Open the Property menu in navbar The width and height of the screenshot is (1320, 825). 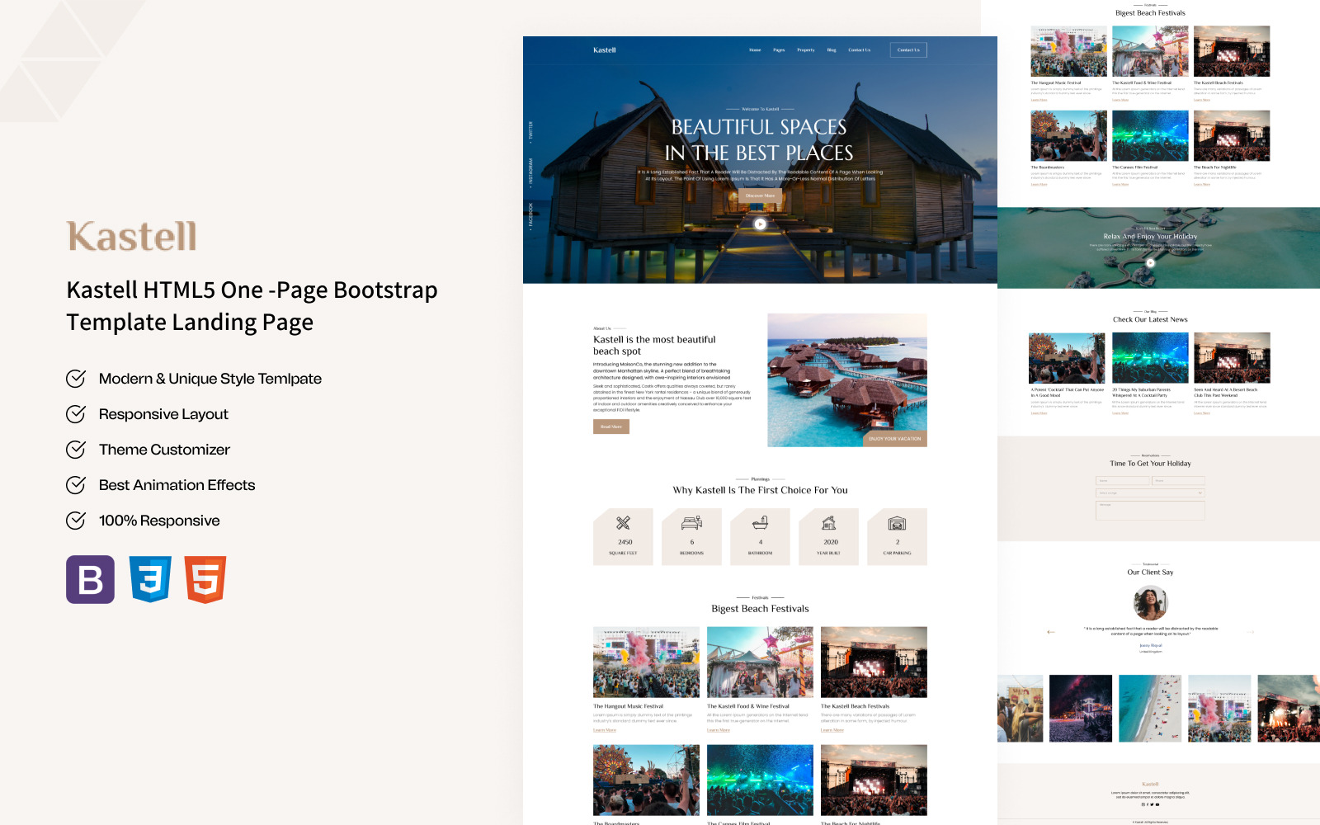coord(806,50)
